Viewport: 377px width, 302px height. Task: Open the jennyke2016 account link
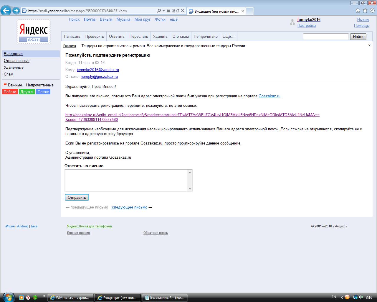[309, 20]
